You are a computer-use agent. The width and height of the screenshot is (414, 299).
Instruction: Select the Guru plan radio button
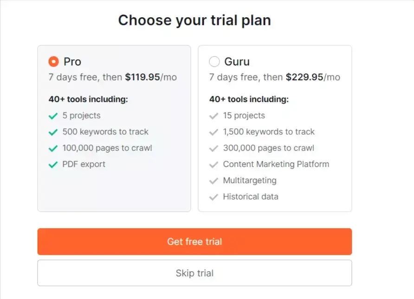[214, 61]
